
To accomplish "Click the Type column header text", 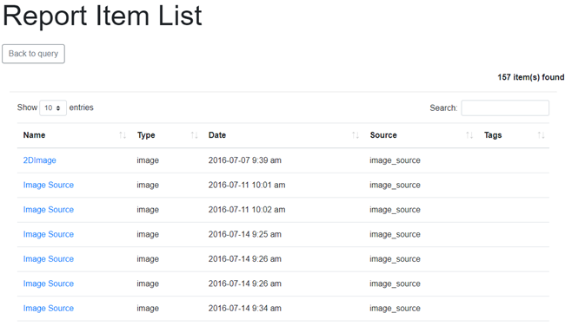I will (x=146, y=135).
